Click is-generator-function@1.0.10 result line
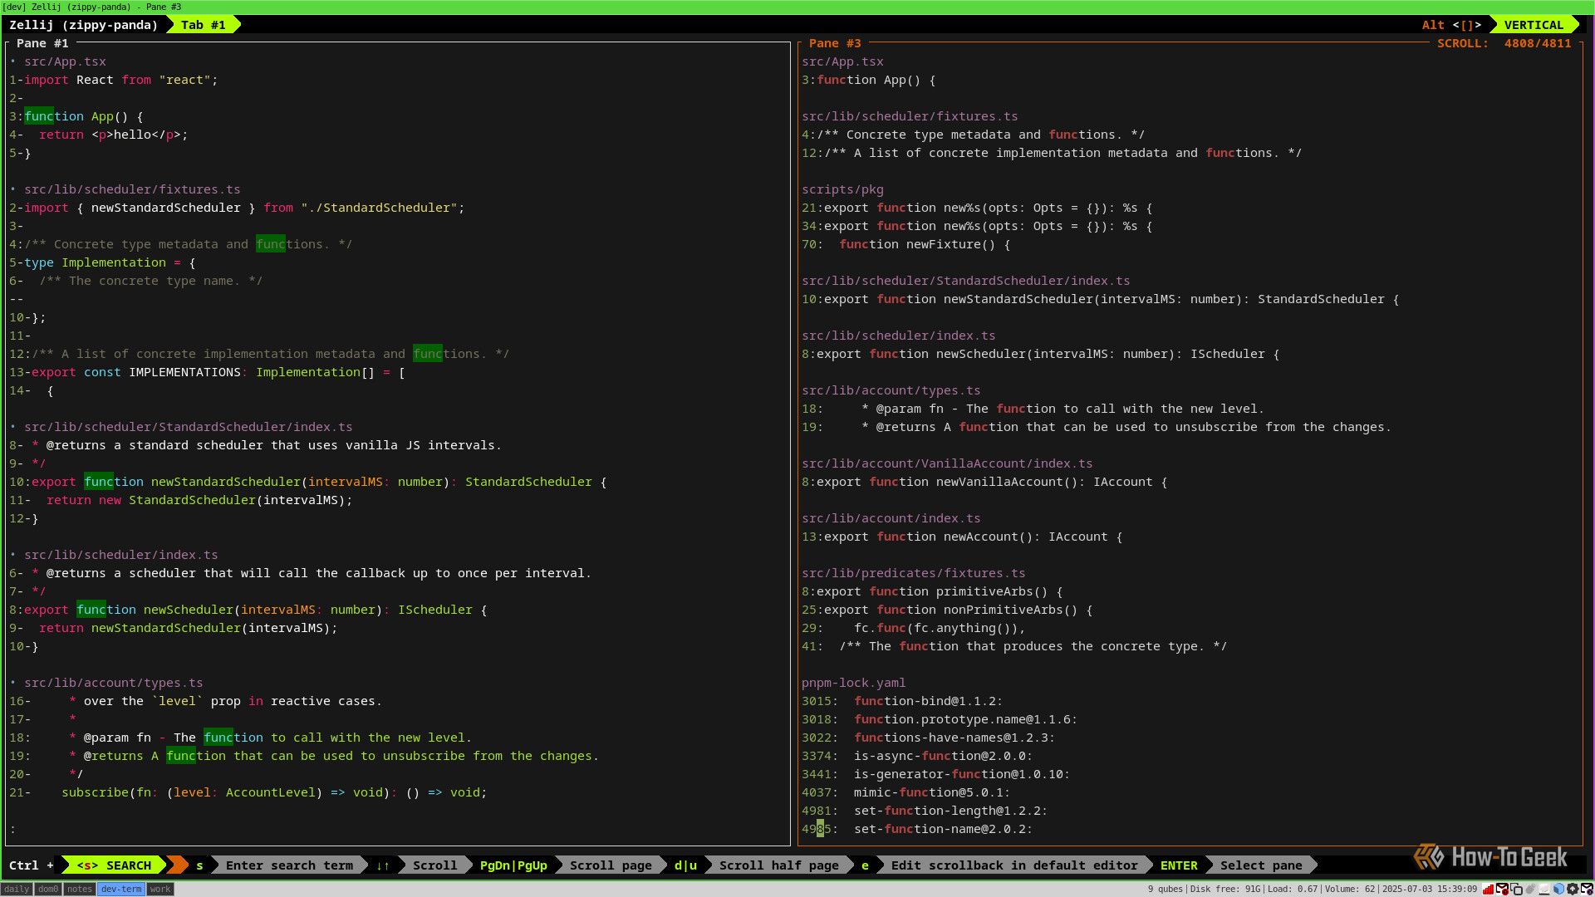This screenshot has width=1595, height=897. click(935, 774)
